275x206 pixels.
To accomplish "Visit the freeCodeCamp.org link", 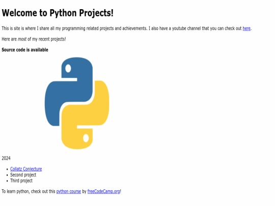I will [104, 191].
